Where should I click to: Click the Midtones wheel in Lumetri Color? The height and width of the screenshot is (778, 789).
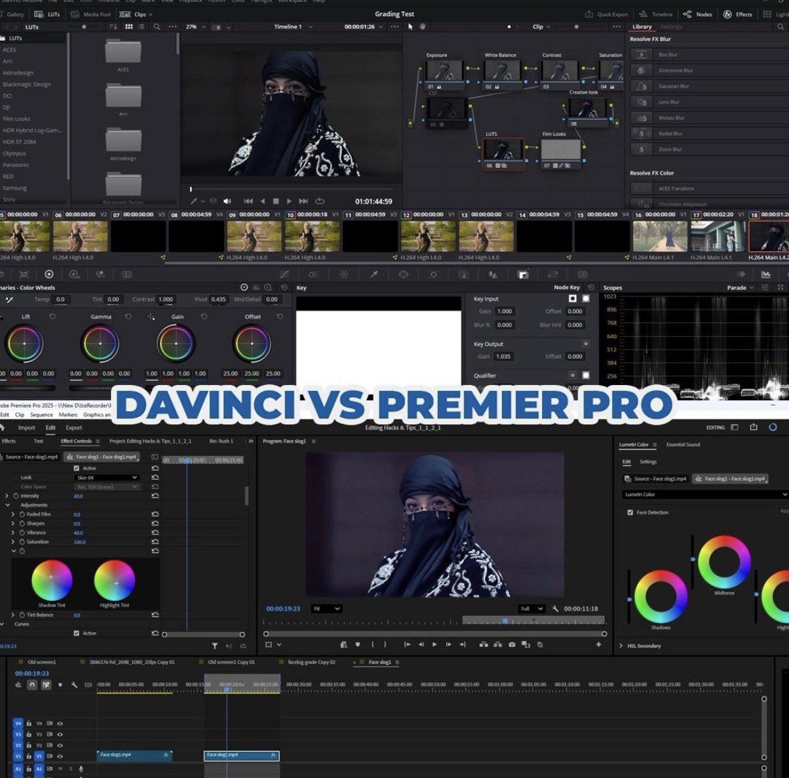(724, 562)
